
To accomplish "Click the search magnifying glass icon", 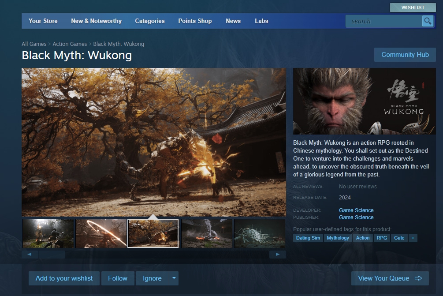I will (x=427, y=21).
